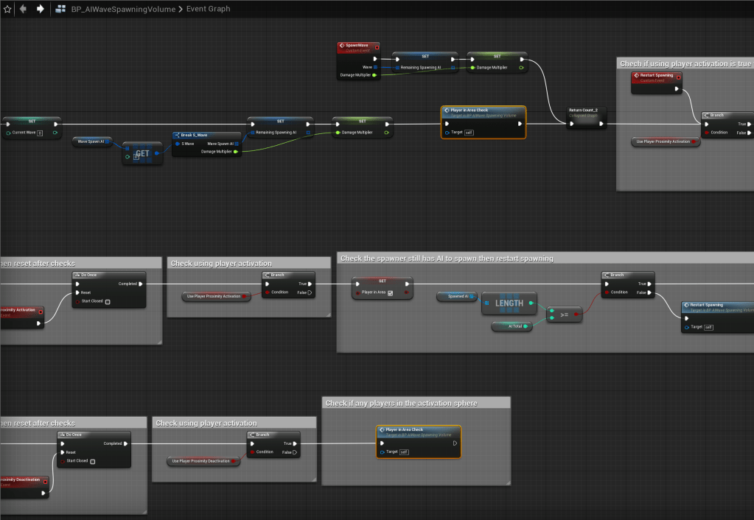Click the Restart Spawning custom event node
This screenshot has height=520, width=754.
tap(656, 77)
